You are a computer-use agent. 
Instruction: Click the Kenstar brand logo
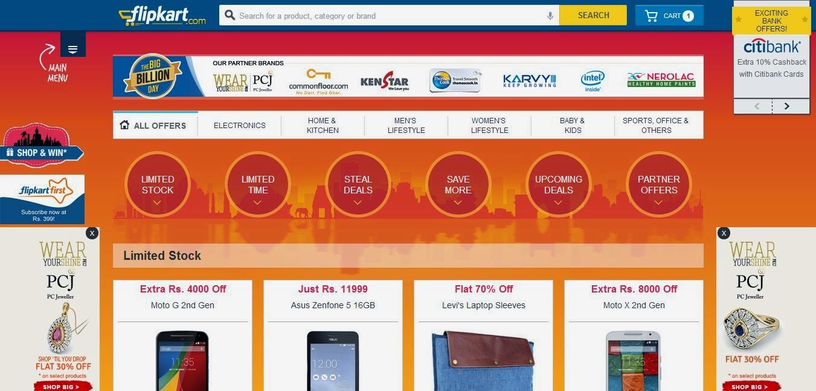384,81
